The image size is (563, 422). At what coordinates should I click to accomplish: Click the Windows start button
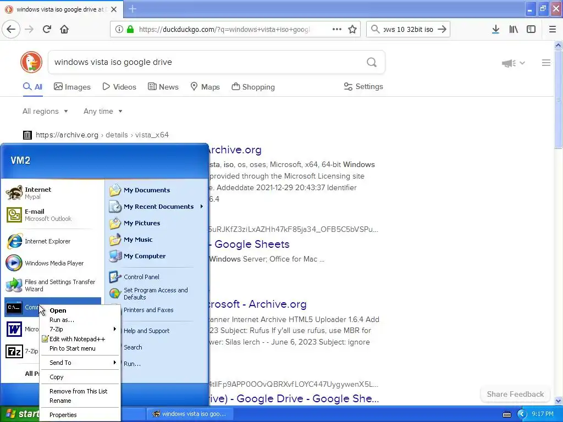coord(20,414)
